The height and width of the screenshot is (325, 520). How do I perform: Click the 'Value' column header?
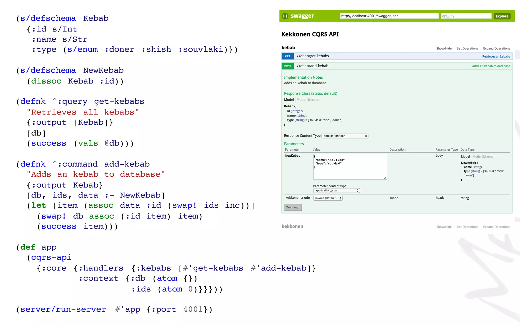pos(316,150)
